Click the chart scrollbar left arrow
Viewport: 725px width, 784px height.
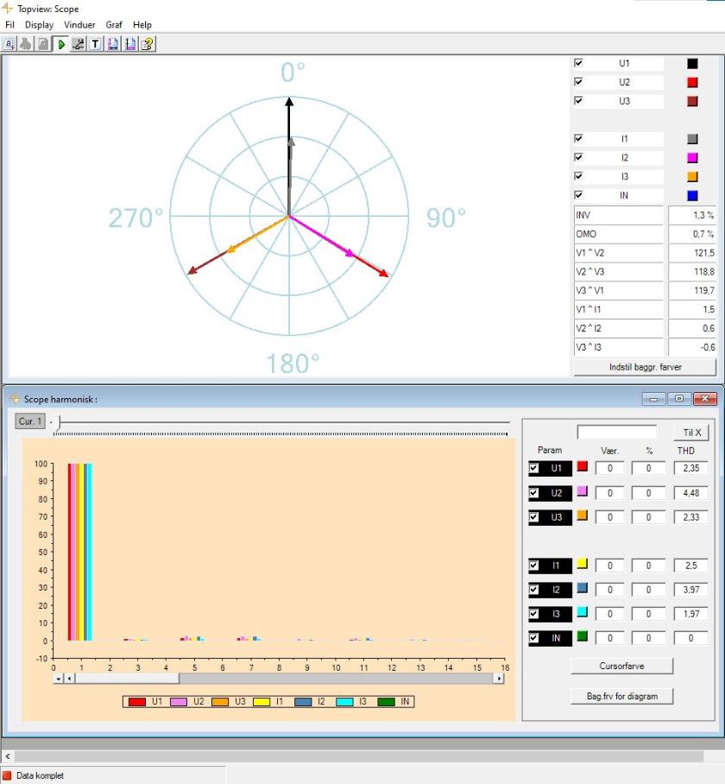[69, 679]
